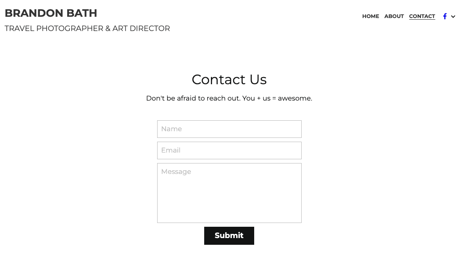Image resolution: width=463 pixels, height=254 pixels.
Task: Open the ABOUT nav item
Action: [x=394, y=16]
